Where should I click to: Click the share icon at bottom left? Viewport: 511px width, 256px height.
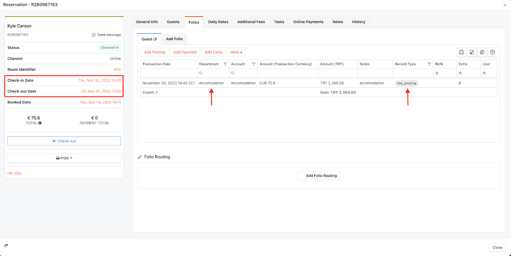click(x=6, y=246)
